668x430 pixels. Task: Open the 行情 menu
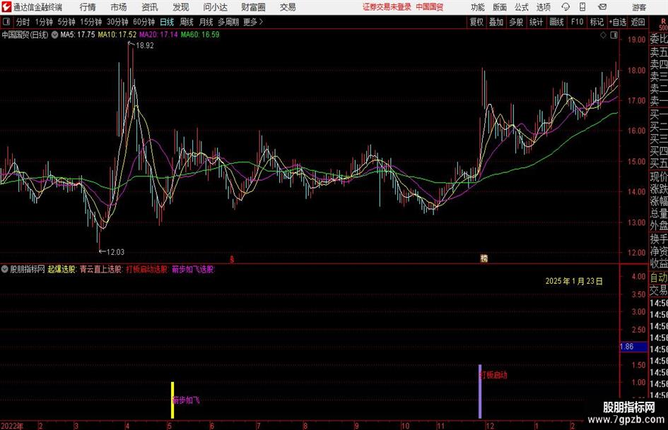tap(88, 7)
